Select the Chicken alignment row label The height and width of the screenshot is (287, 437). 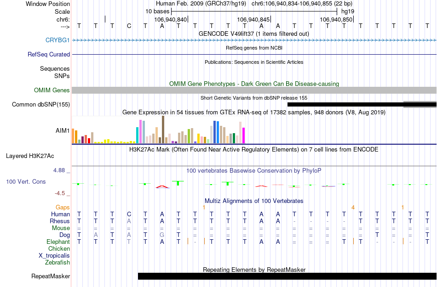pyautogui.click(x=59, y=248)
